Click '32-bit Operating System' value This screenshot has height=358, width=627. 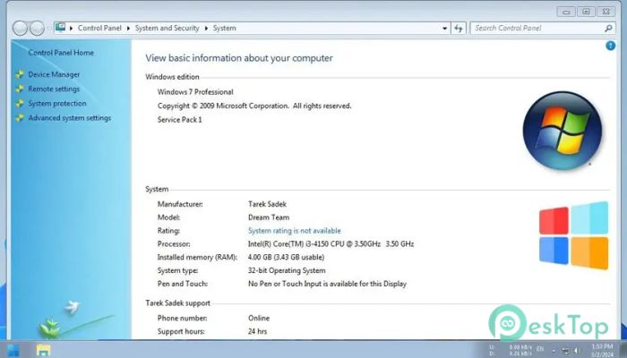click(287, 271)
